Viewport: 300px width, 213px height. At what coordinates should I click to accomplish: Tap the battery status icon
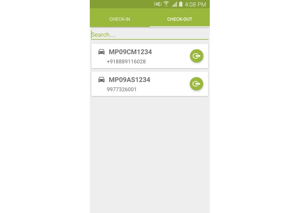[x=180, y=4]
